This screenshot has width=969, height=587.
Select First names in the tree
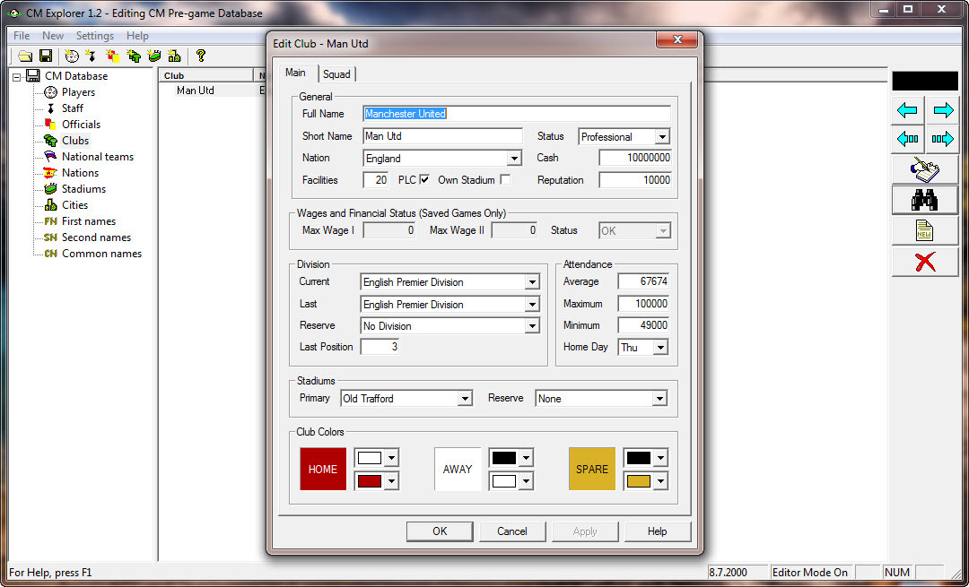88,221
